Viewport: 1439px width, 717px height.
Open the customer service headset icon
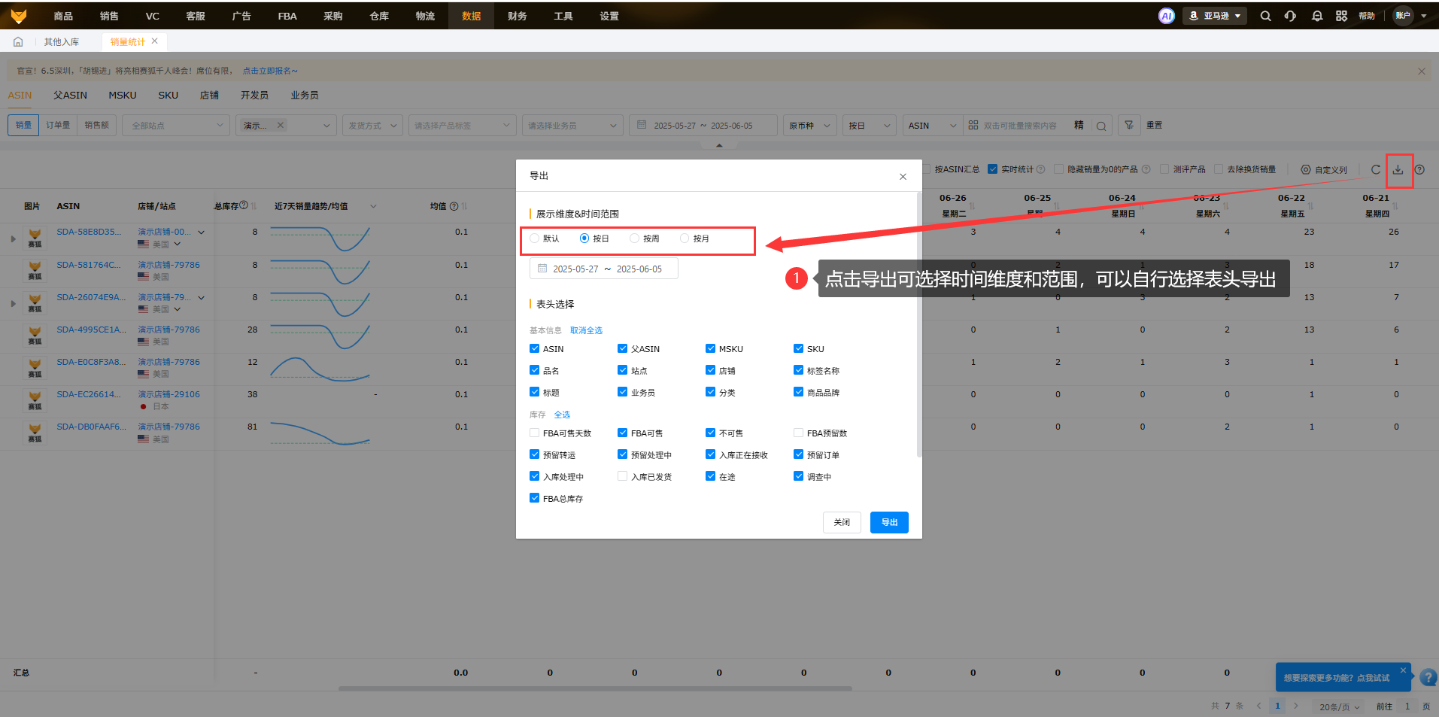pyautogui.click(x=1291, y=16)
